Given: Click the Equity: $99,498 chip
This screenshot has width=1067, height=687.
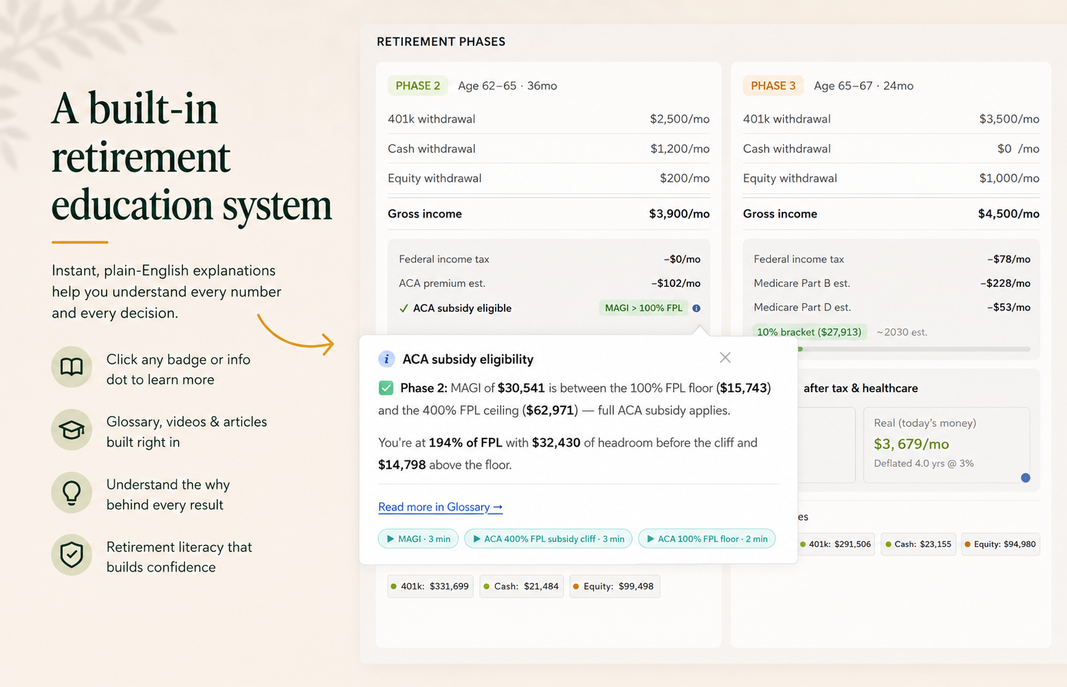Looking at the screenshot, I should [614, 586].
